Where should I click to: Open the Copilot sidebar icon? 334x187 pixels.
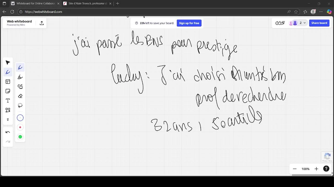point(329,12)
